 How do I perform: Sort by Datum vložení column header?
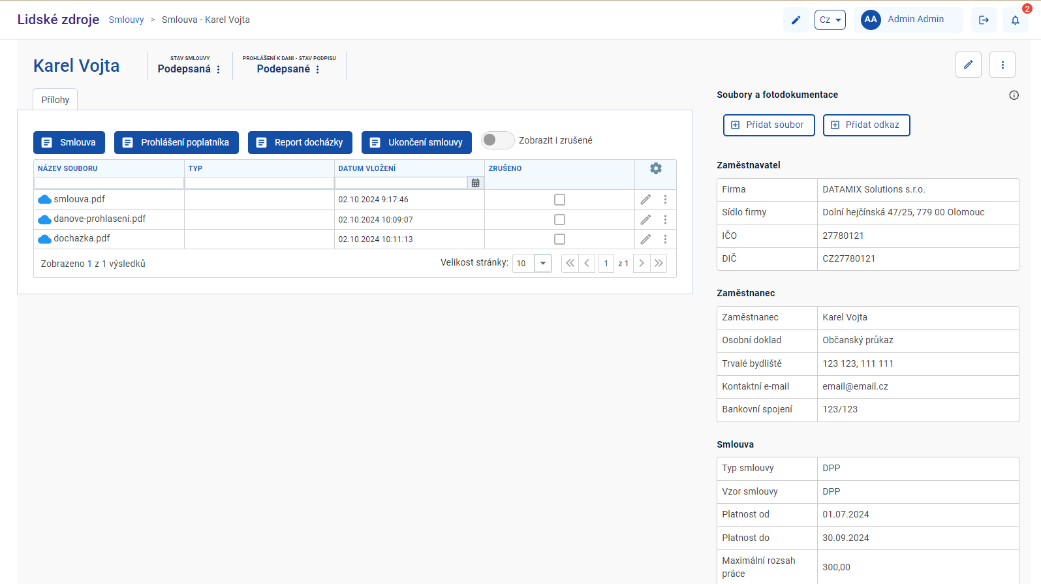point(367,168)
